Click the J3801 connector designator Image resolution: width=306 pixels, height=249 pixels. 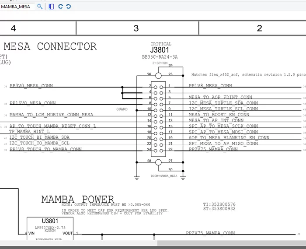tap(160, 50)
